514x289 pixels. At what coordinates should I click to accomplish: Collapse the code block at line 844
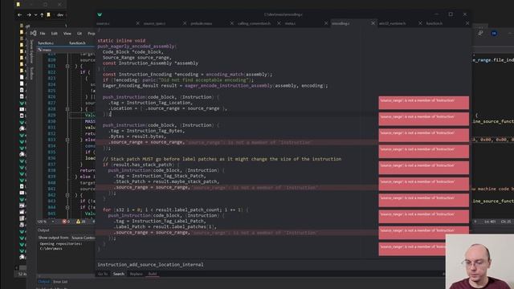pos(67,207)
